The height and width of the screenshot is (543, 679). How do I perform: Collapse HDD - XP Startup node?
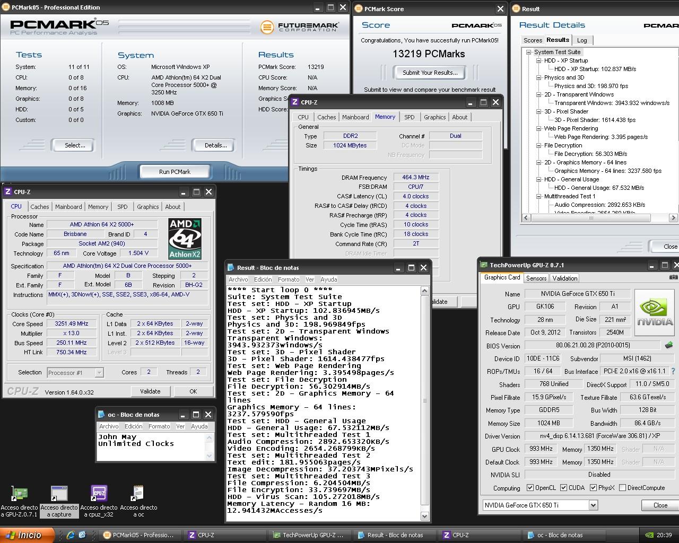click(x=538, y=60)
